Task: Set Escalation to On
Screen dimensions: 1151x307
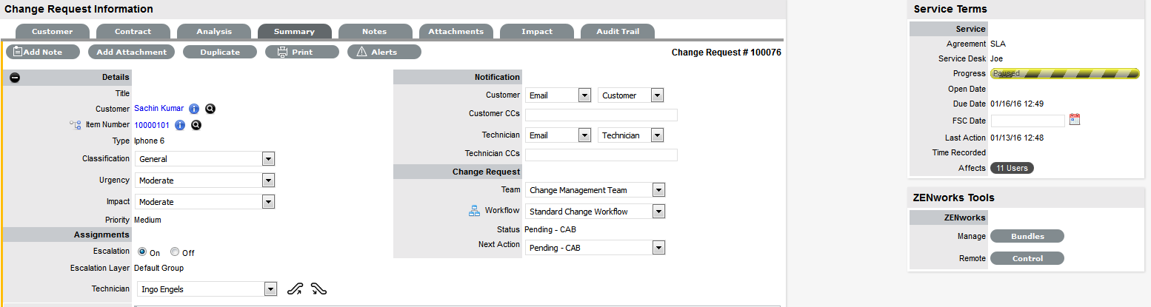Action: click(142, 252)
